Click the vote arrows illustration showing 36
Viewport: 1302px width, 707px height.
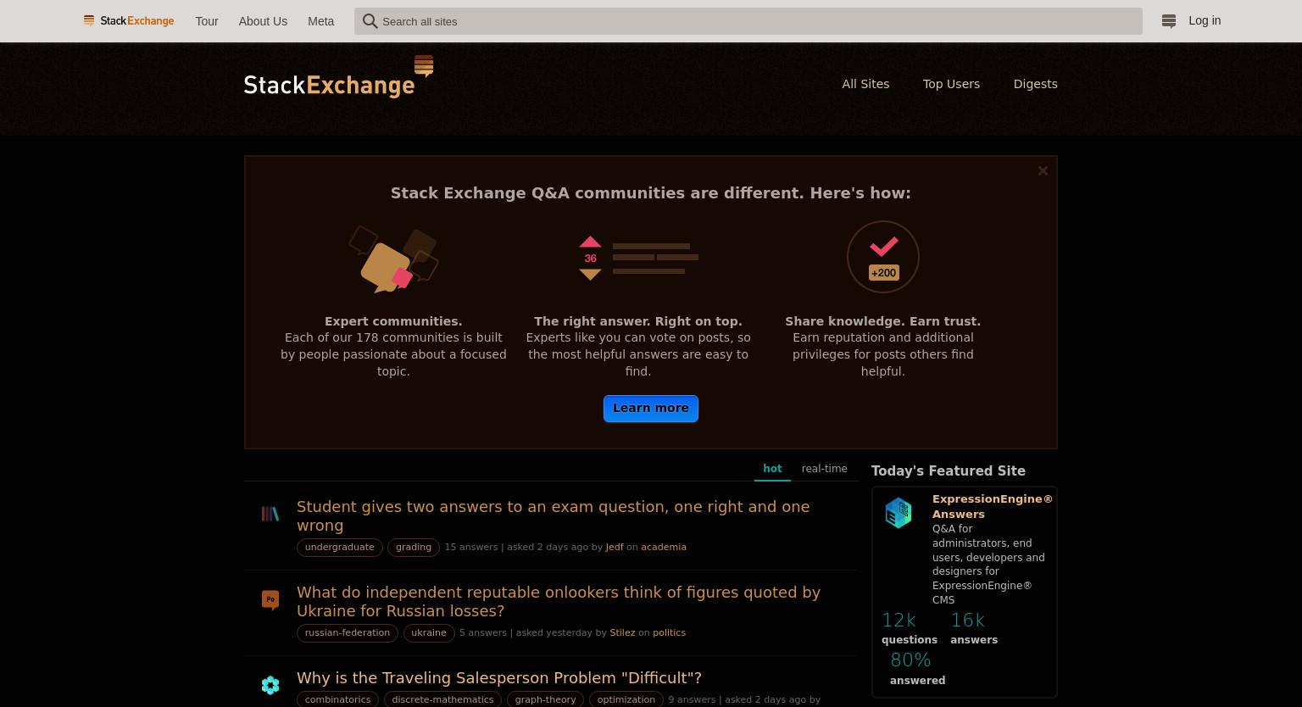click(x=638, y=258)
